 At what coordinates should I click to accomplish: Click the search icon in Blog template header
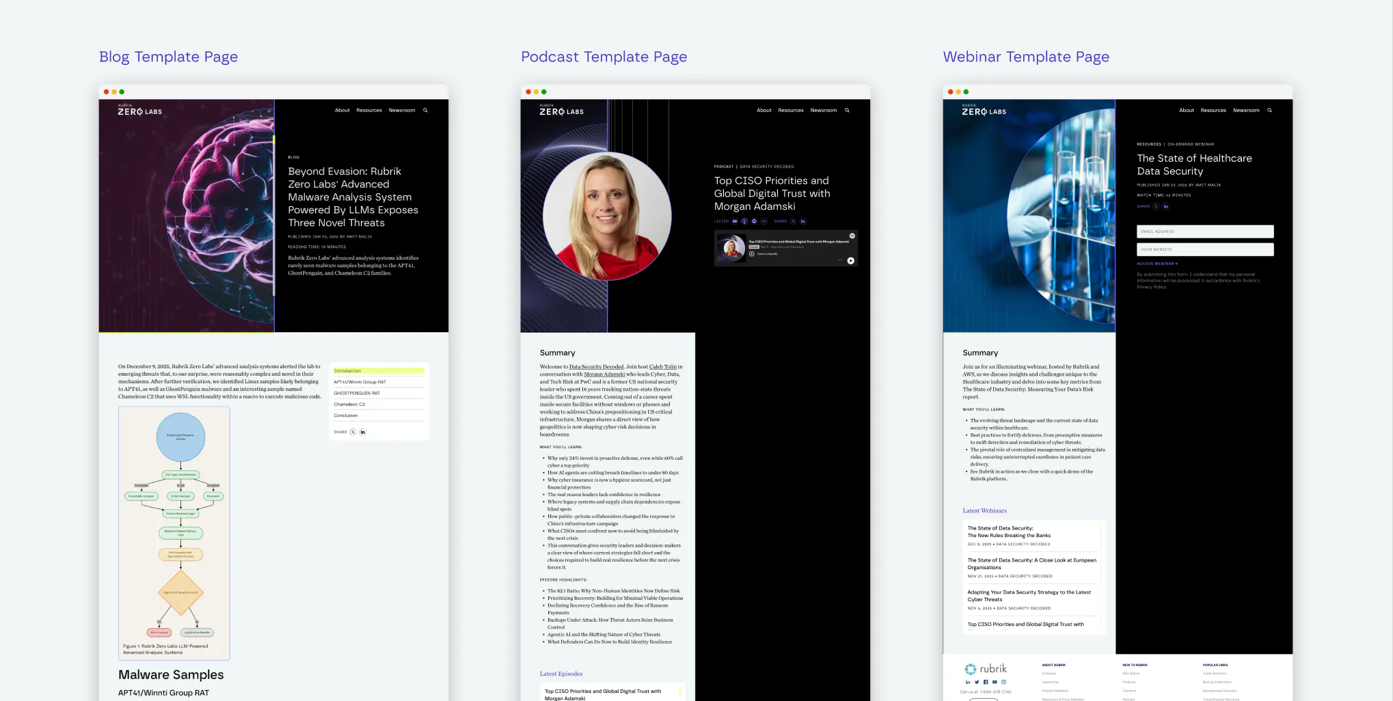point(425,110)
